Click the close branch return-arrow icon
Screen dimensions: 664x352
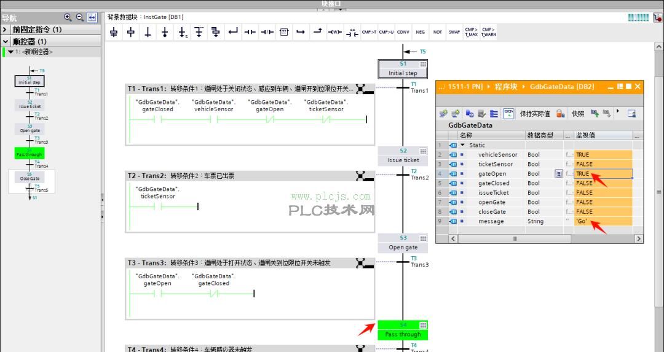(233, 32)
